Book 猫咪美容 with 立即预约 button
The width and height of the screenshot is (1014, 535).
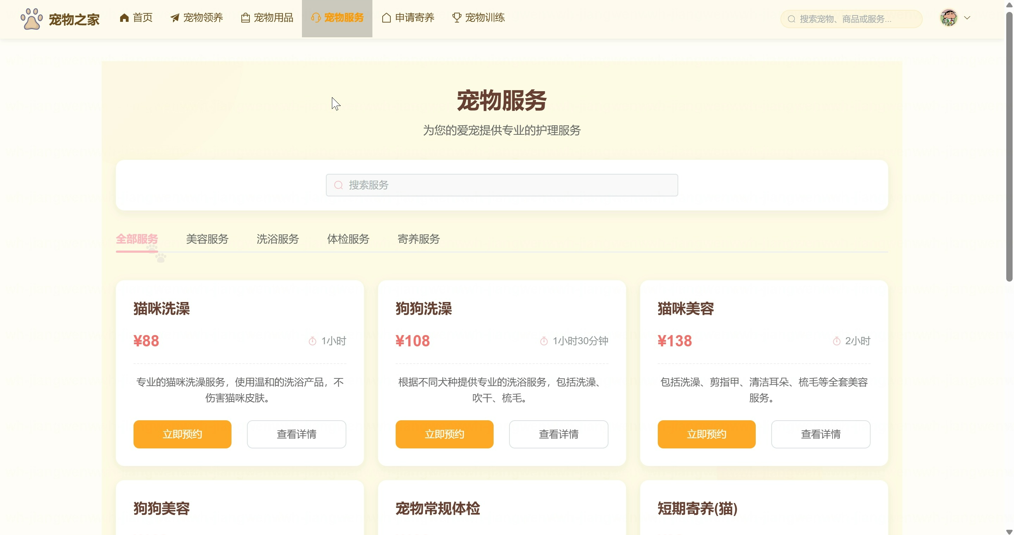pyautogui.click(x=706, y=434)
